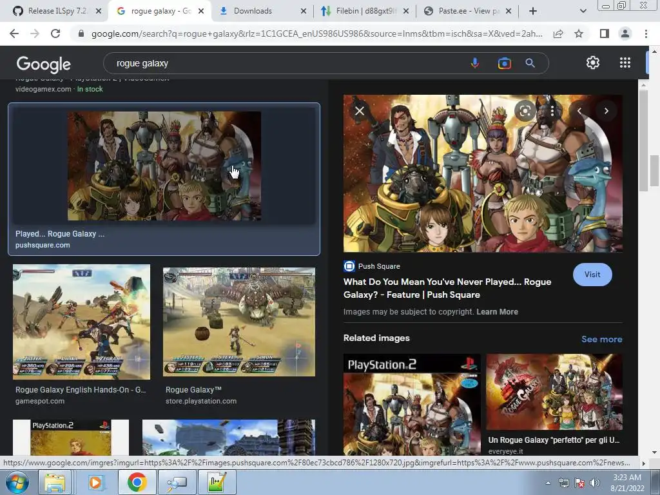Open the browser side panel
The height and width of the screenshot is (495, 660).
[605, 34]
